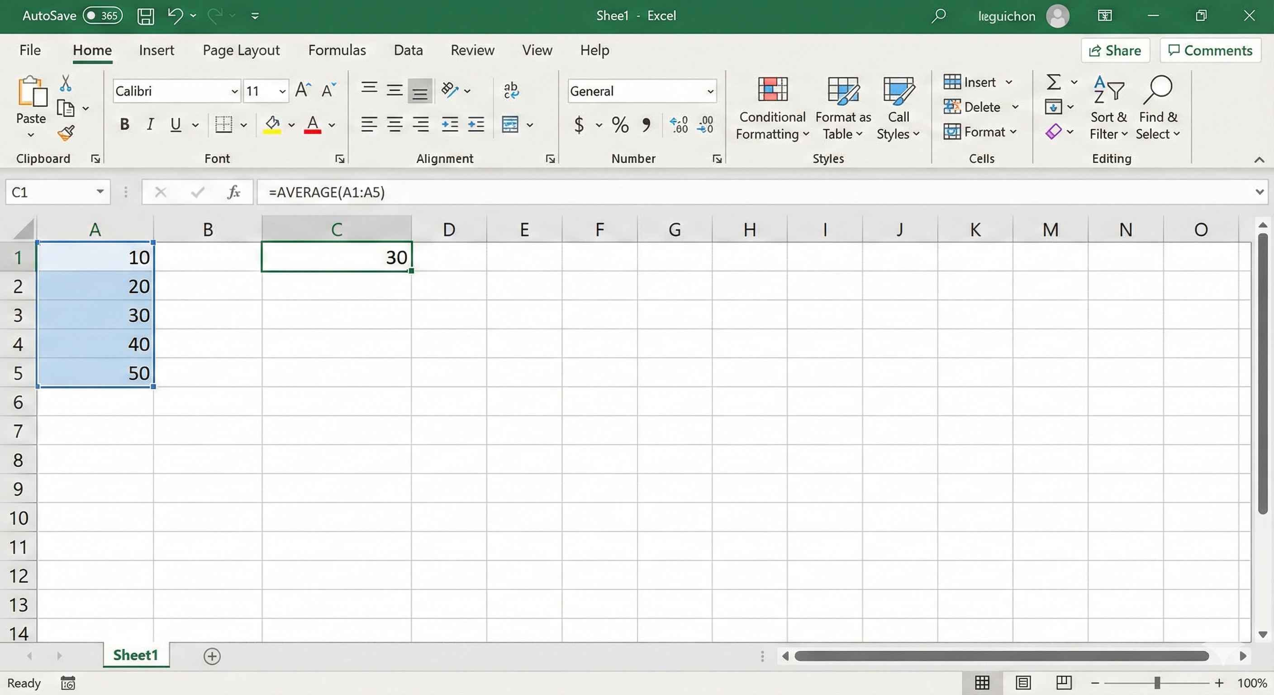The height and width of the screenshot is (695, 1274).
Task: Switch to Page Layout view in status bar
Action: coord(1023,683)
